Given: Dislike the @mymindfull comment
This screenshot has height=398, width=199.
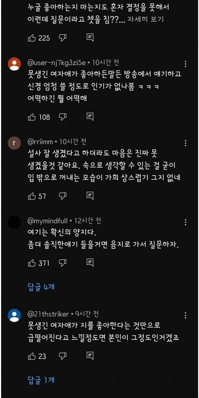Looking at the screenshot, I should 63,263.
